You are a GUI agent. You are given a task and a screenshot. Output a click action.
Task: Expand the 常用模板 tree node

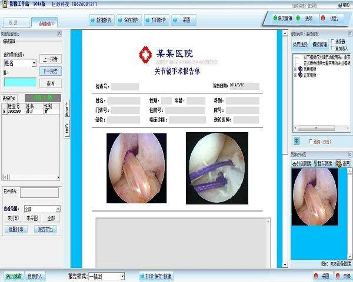coord(294,69)
